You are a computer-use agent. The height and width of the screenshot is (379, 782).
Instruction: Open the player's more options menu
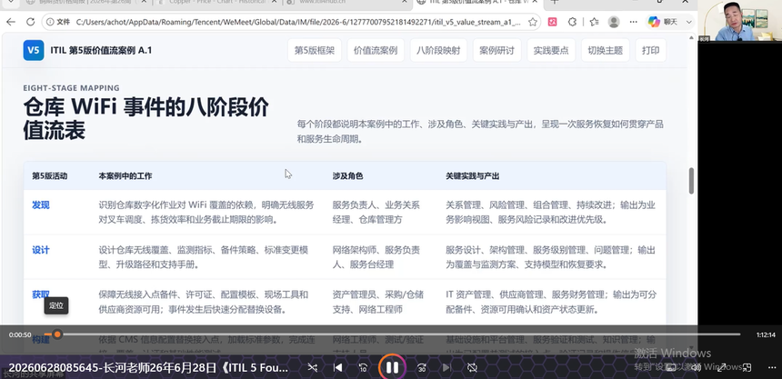(771, 368)
